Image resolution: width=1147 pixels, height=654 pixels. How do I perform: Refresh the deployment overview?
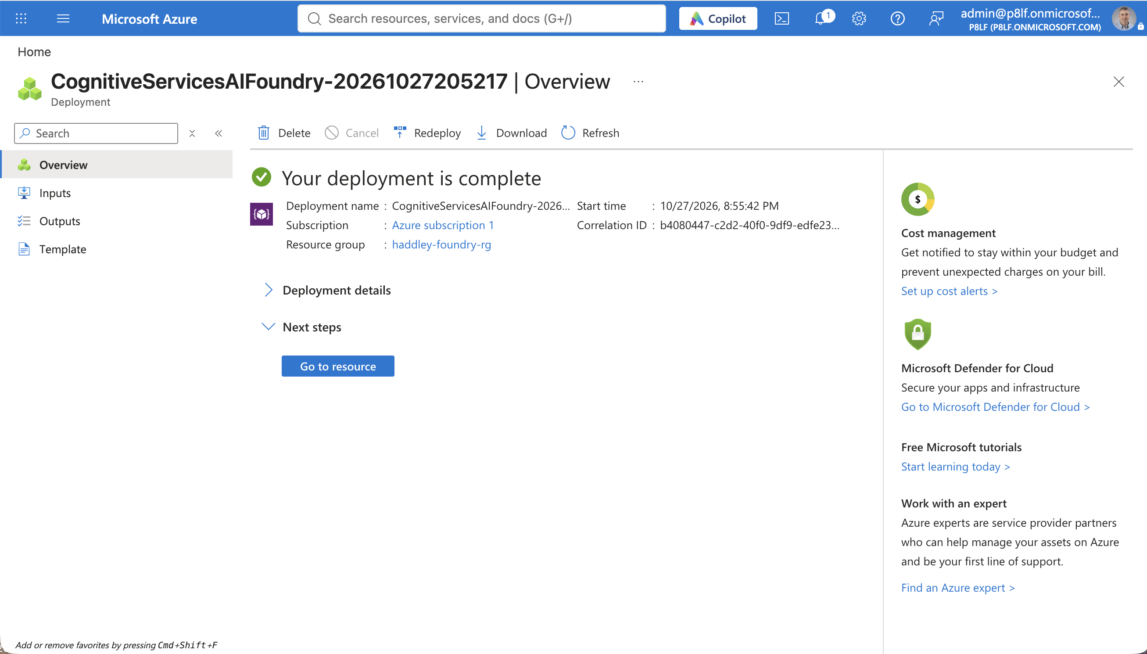(590, 133)
